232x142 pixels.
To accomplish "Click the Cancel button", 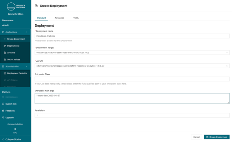I will pyautogui.click(x=196, y=137).
